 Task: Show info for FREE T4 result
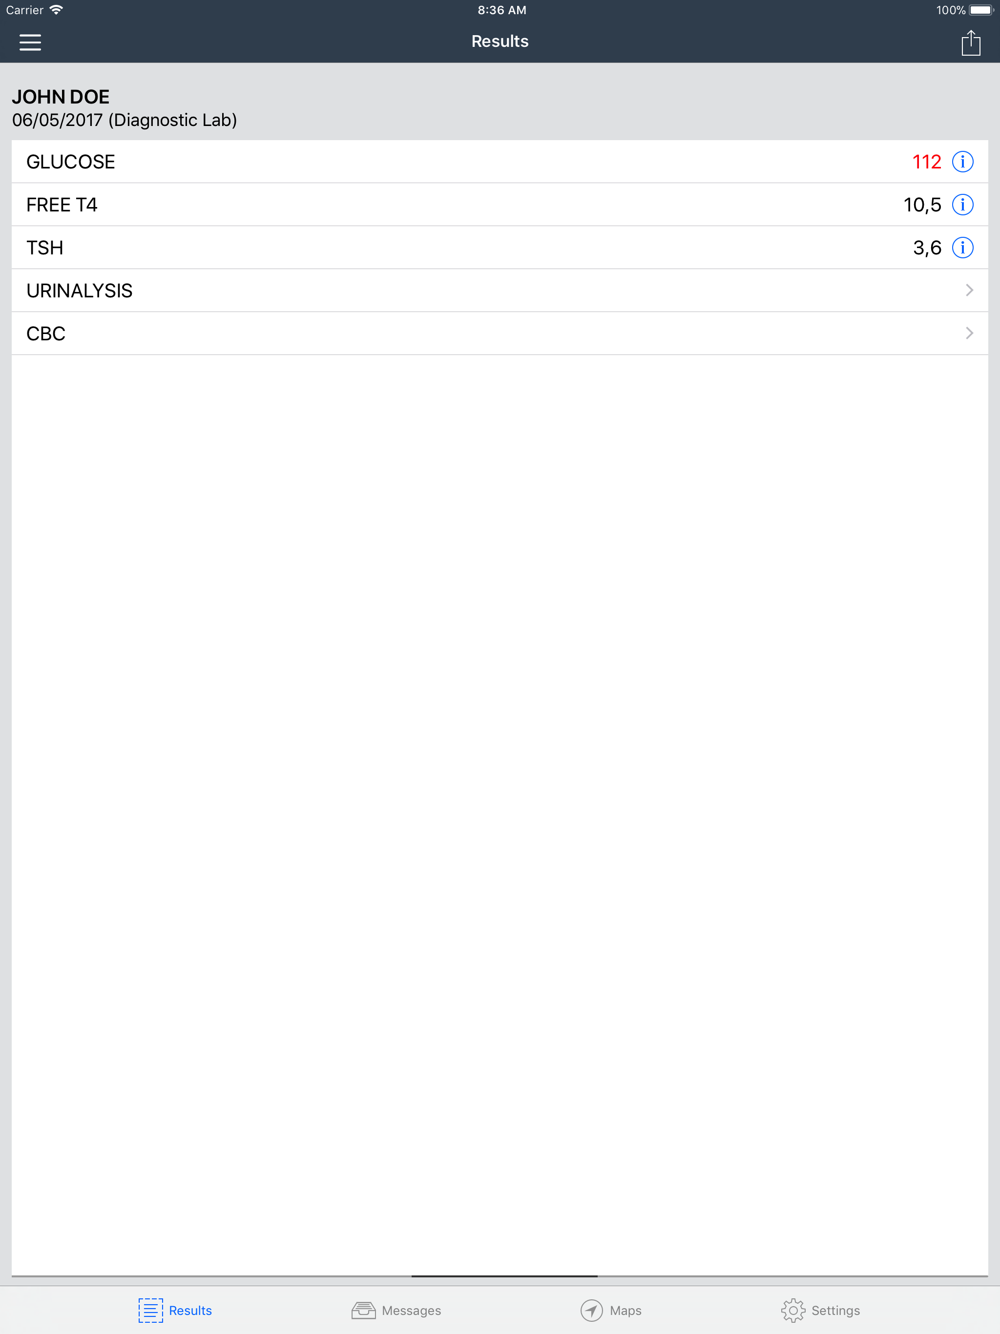[x=962, y=205]
